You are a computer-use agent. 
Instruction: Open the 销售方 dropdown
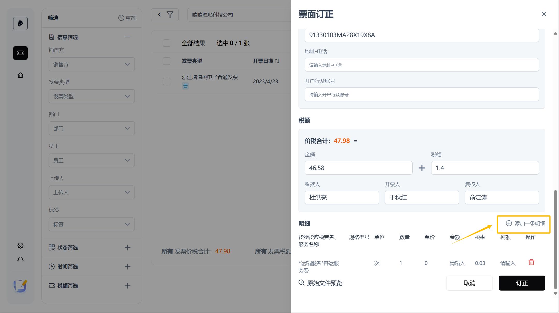coord(92,64)
